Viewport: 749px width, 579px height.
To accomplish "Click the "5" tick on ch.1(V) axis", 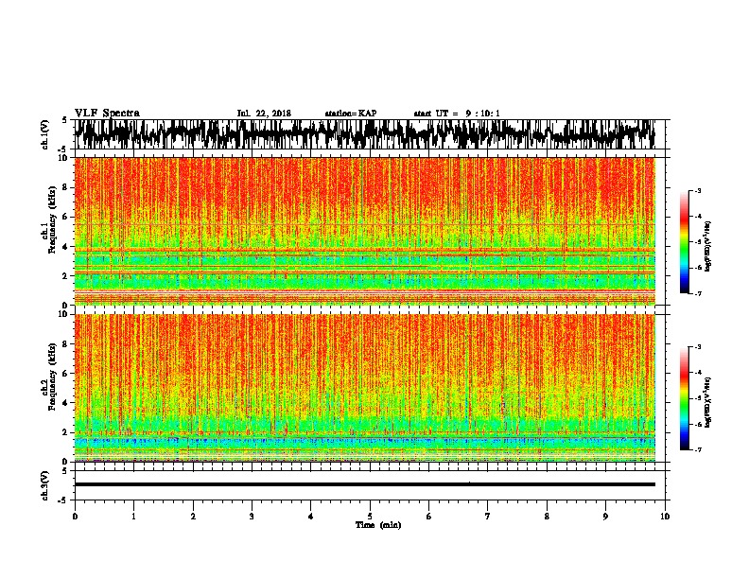I will (65, 120).
